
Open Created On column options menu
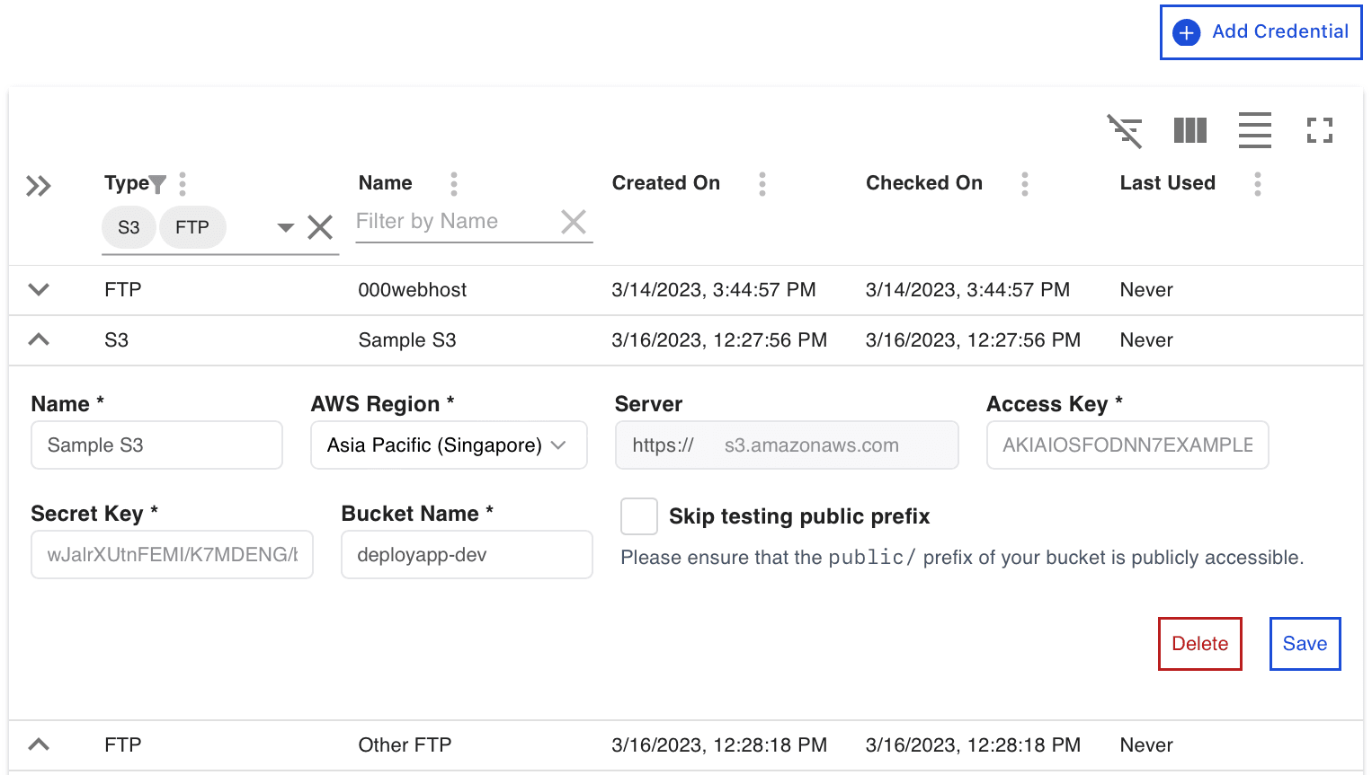pos(762,184)
